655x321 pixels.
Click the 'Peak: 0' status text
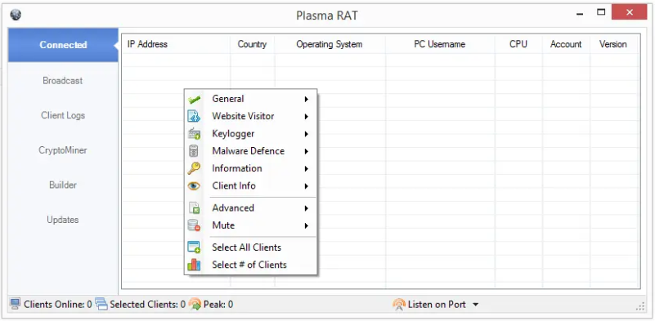(x=218, y=305)
